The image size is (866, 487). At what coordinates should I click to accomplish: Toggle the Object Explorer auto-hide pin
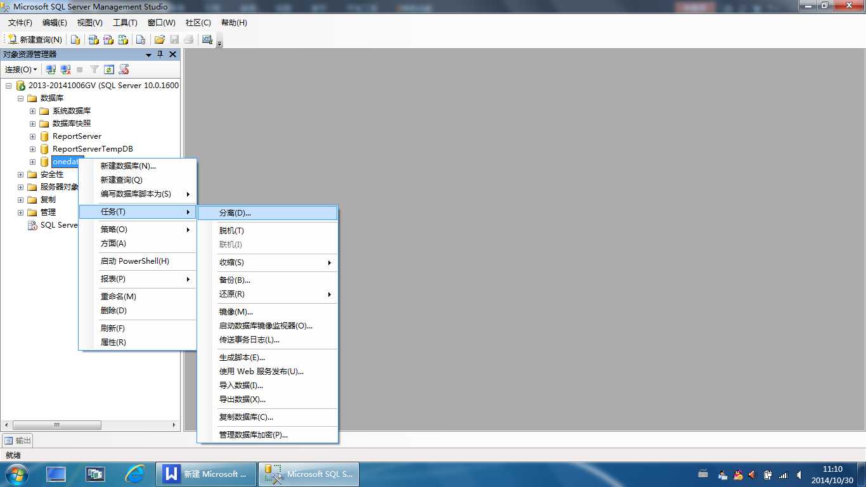click(x=160, y=55)
